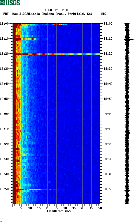Click the seismogram spike near 20:50 UTC
Image resolution: width=138 pixels, height=224 pixels.
pyautogui.click(x=128, y=190)
